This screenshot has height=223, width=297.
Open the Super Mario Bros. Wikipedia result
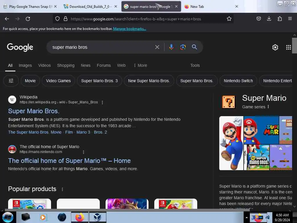click(x=34, y=111)
